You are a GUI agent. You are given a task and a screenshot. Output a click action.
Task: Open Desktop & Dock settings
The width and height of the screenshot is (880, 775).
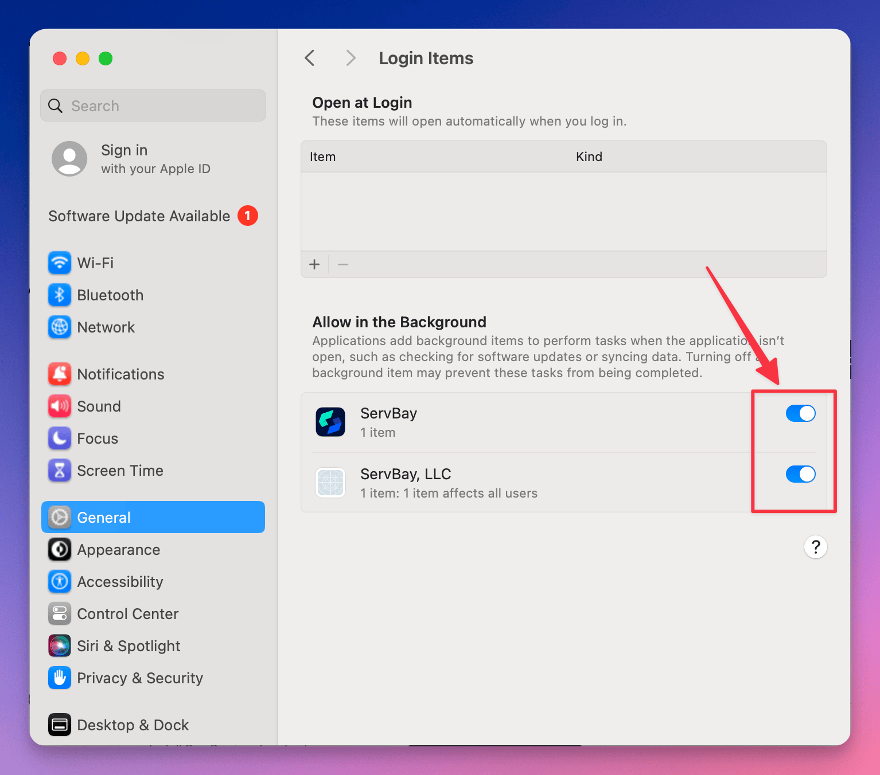[x=153, y=725]
